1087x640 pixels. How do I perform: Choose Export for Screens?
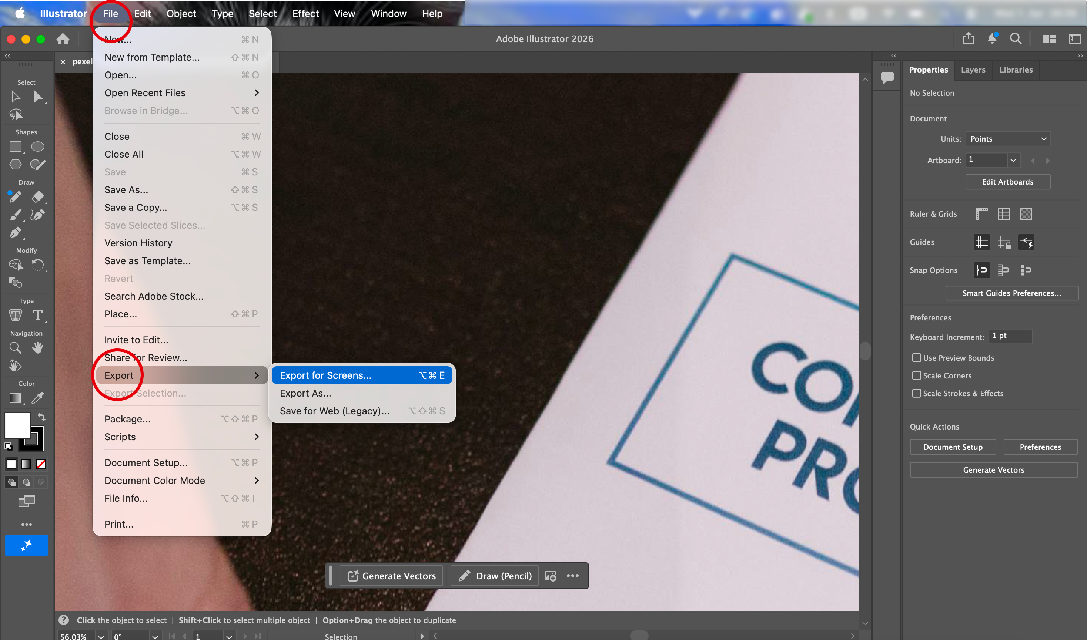point(362,375)
